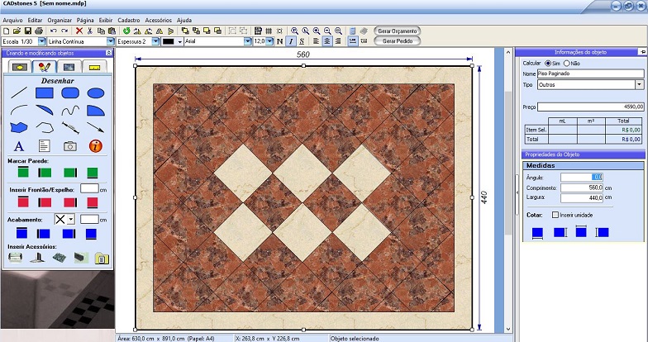The width and height of the screenshot is (648, 342).
Task: Click the black line color swatch
Action: pyautogui.click(x=169, y=41)
